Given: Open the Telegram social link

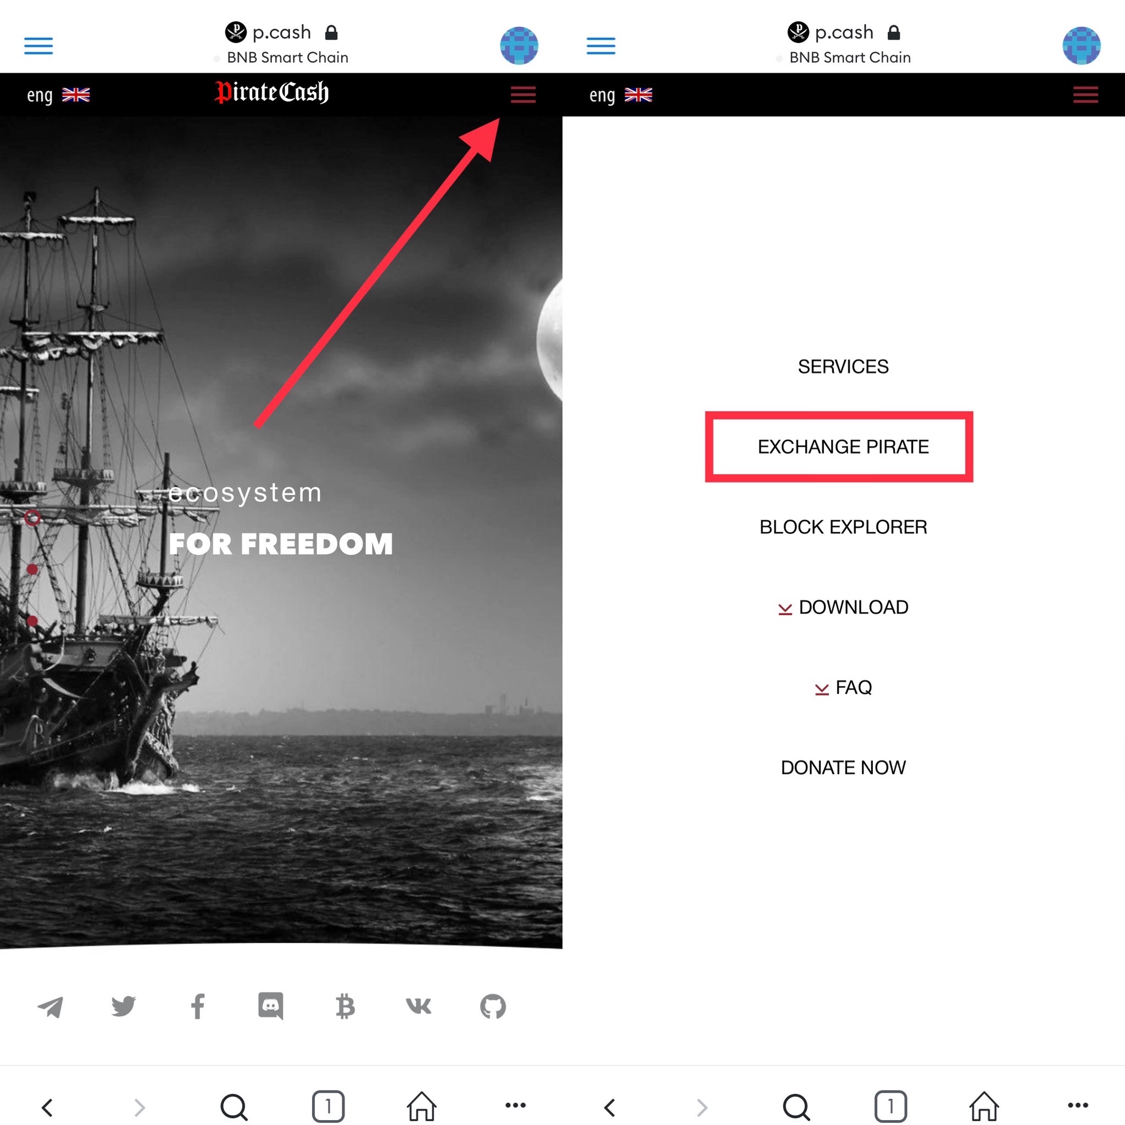Looking at the screenshot, I should pyautogui.click(x=51, y=1007).
